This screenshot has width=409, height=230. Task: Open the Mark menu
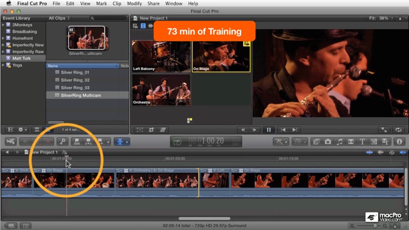pos(101,3)
